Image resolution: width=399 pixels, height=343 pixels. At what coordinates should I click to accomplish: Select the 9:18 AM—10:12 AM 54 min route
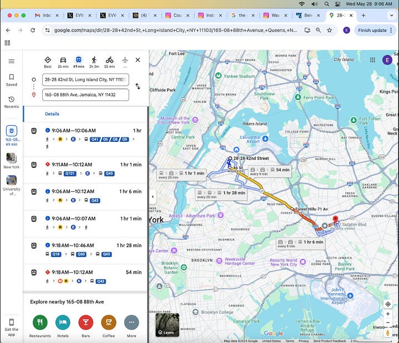[85, 278]
